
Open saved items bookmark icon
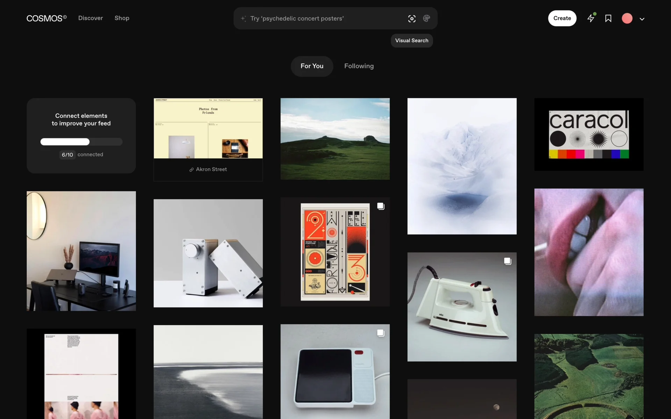pyautogui.click(x=608, y=19)
